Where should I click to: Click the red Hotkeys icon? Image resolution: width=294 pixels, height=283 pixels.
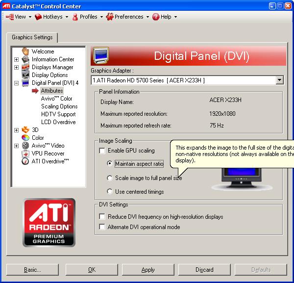coord(38,17)
